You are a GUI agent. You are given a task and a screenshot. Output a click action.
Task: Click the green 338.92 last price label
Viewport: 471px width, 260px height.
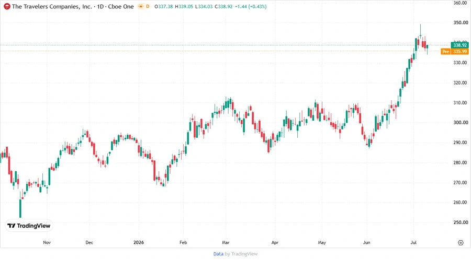(459, 45)
